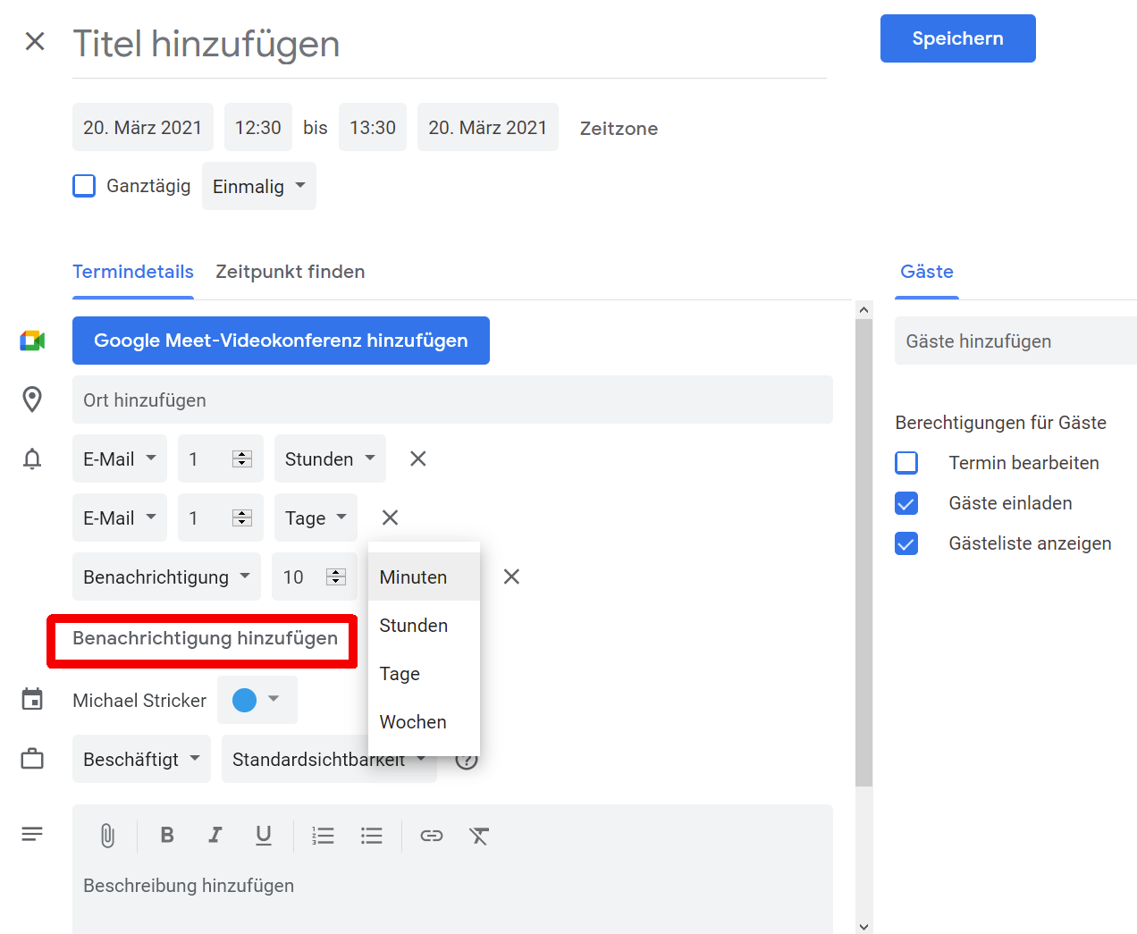Click the Google Meet logo icon
This screenshot has height=934, width=1137.
coord(32,341)
